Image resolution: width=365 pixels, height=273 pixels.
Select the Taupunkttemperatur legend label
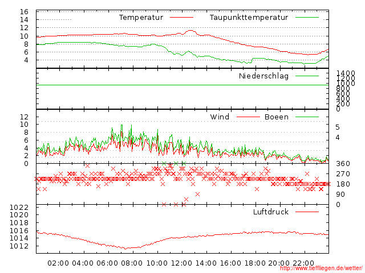[x=248, y=18]
